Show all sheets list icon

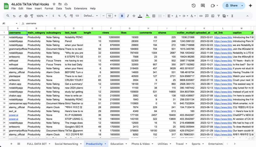tap(19, 144)
